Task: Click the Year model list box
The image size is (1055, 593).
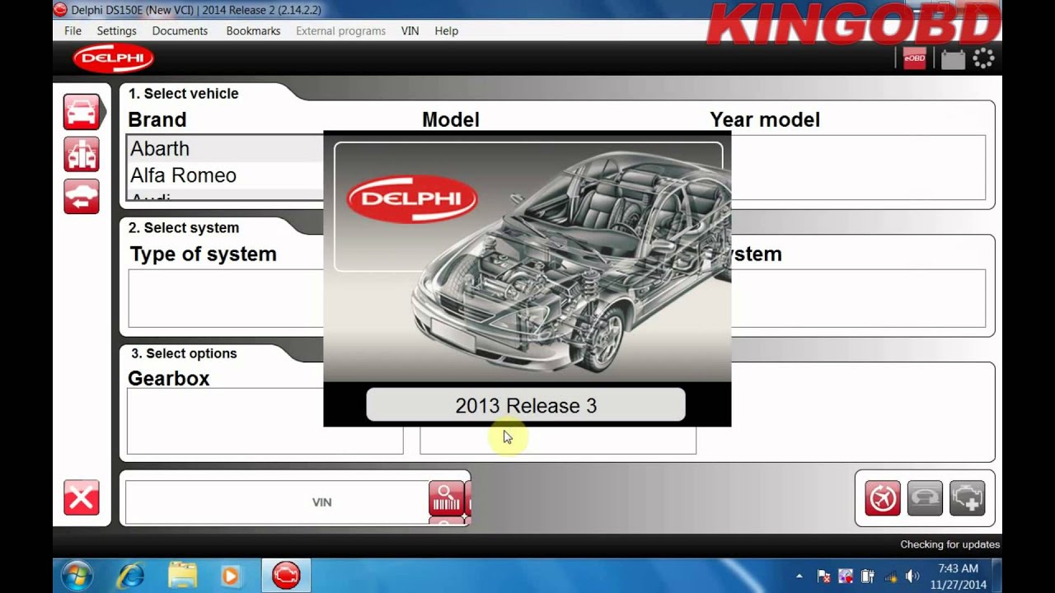Action: tap(858, 167)
